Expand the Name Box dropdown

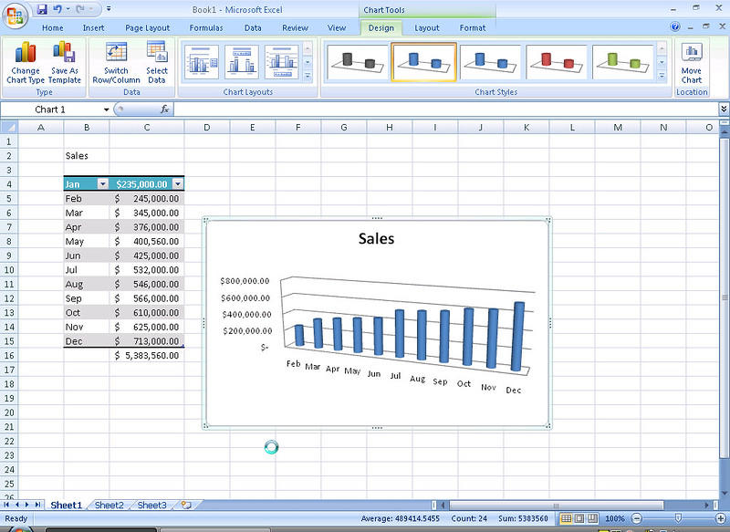[x=107, y=110]
